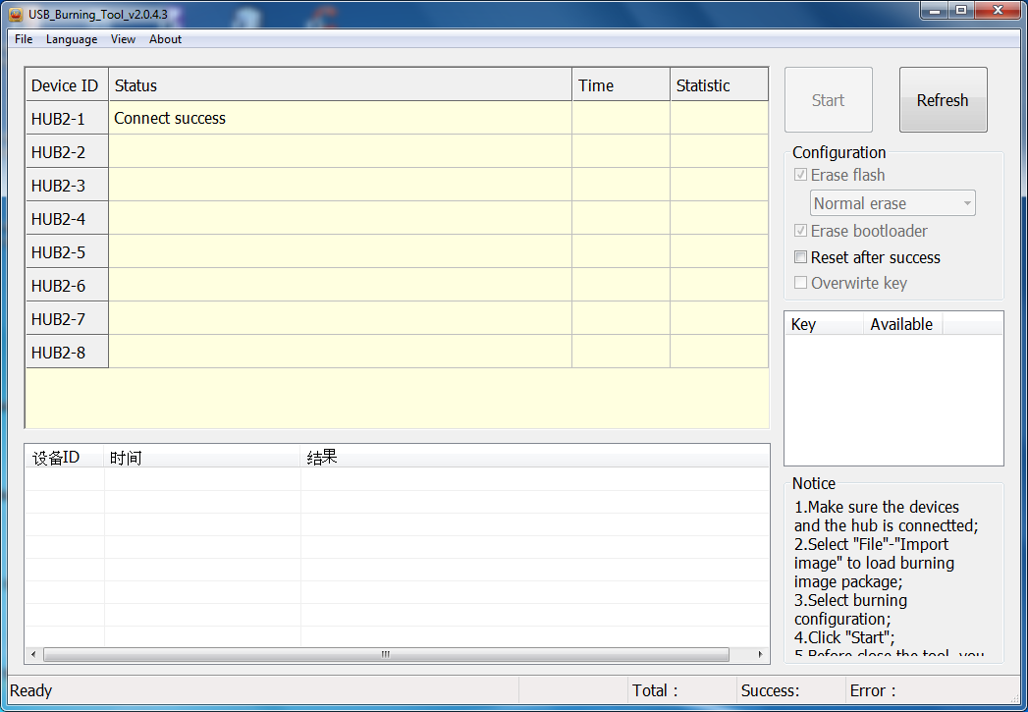Toggle the Reset after success checkbox
The width and height of the screenshot is (1028, 712).
[x=801, y=257]
